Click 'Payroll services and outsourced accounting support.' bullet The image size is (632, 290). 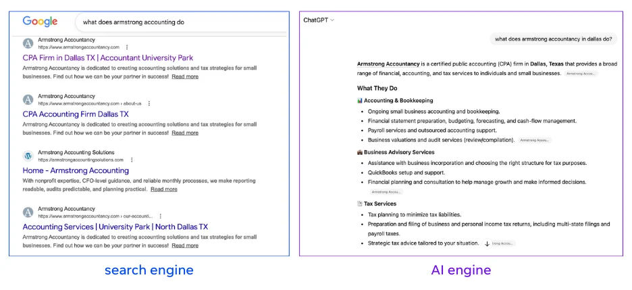click(x=432, y=130)
